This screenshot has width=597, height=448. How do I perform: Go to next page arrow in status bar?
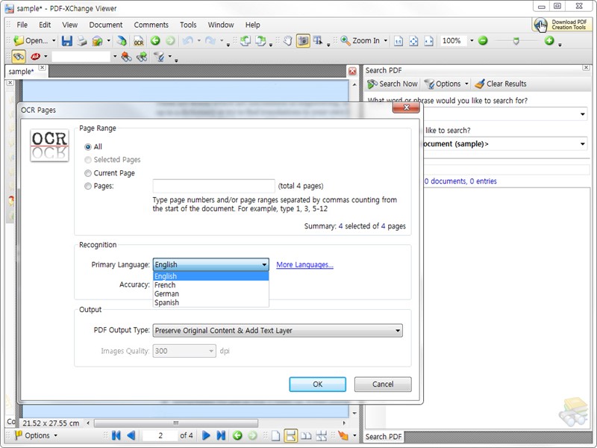tap(206, 435)
